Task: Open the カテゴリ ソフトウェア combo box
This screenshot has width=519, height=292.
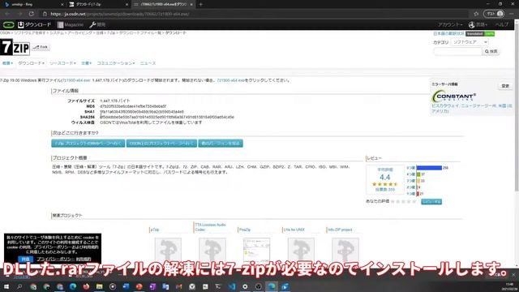Action: click(x=470, y=42)
